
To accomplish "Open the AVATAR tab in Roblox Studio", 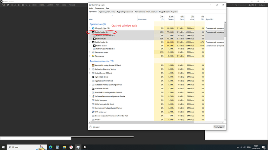I will (x=50, y=5).
